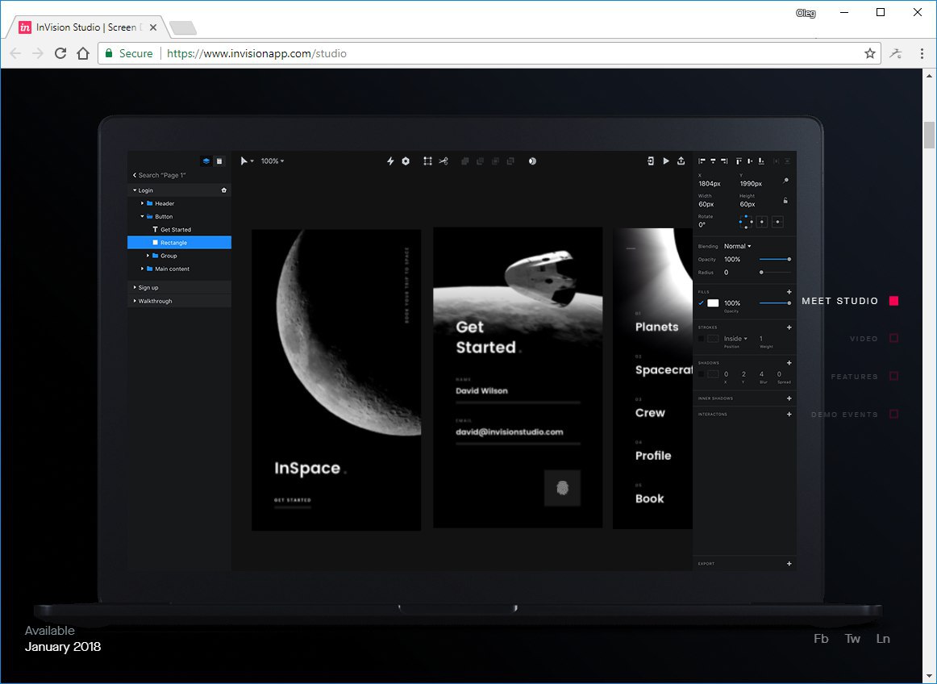
Task: Enable the stroke checkbox under Strokes
Action: [701, 339]
